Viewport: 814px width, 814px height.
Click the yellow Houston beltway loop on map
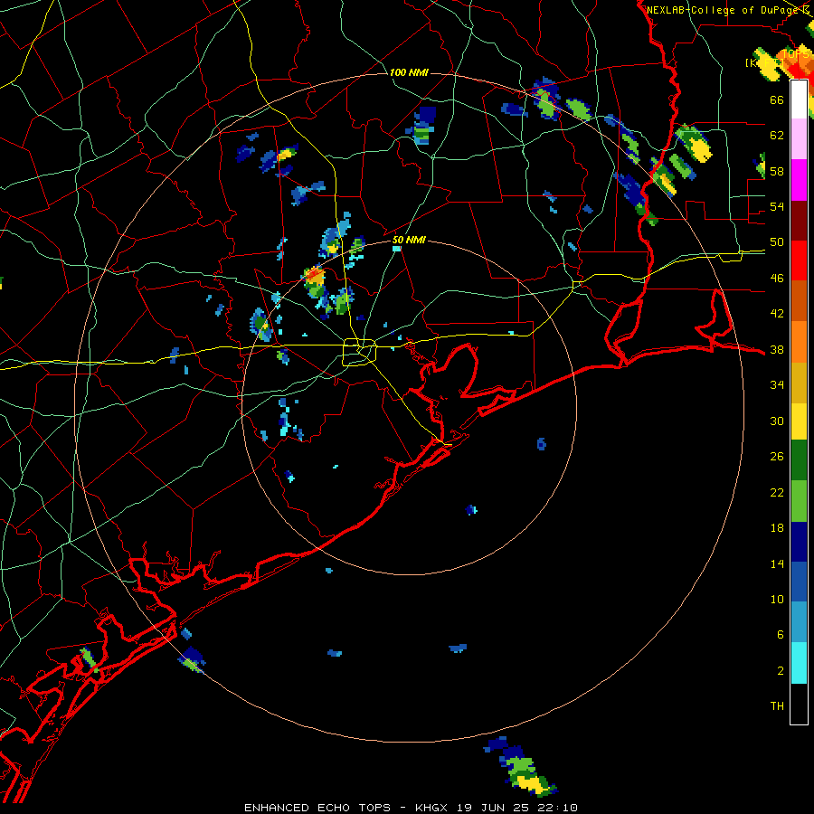360,352
